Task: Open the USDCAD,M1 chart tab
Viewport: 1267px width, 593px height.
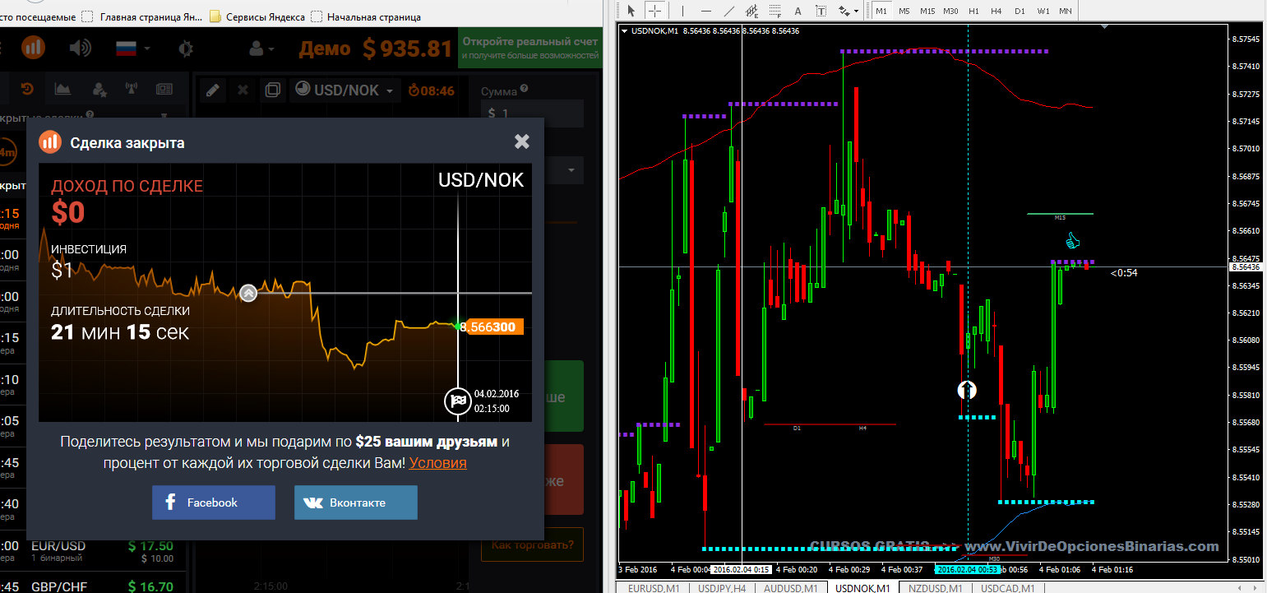Action: pyautogui.click(x=1007, y=588)
